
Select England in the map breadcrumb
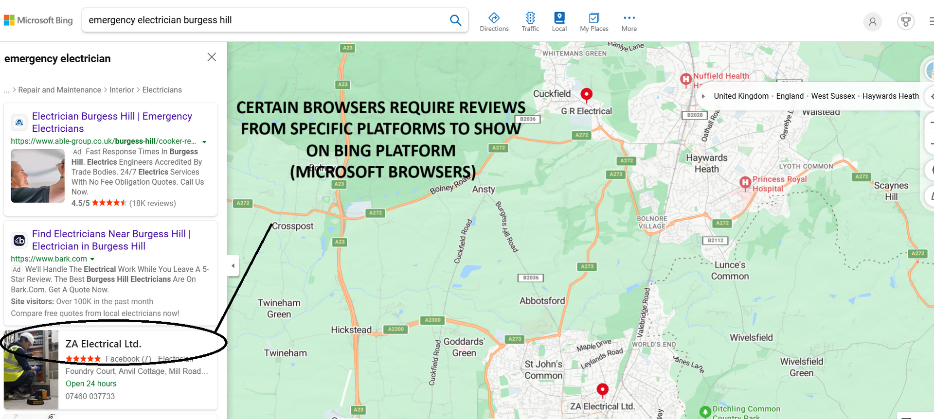tap(790, 96)
